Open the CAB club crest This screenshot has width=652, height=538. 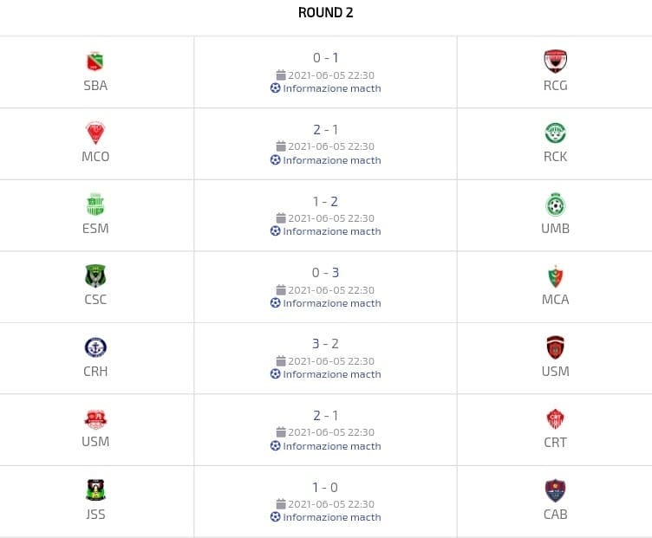pyautogui.click(x=555, y=490)
